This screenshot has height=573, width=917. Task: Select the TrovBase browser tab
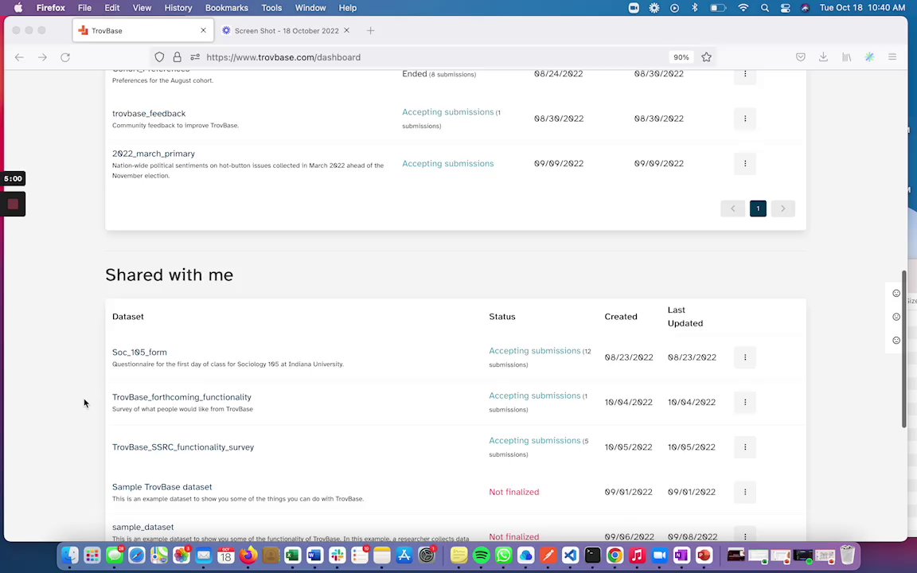point(142,30)
